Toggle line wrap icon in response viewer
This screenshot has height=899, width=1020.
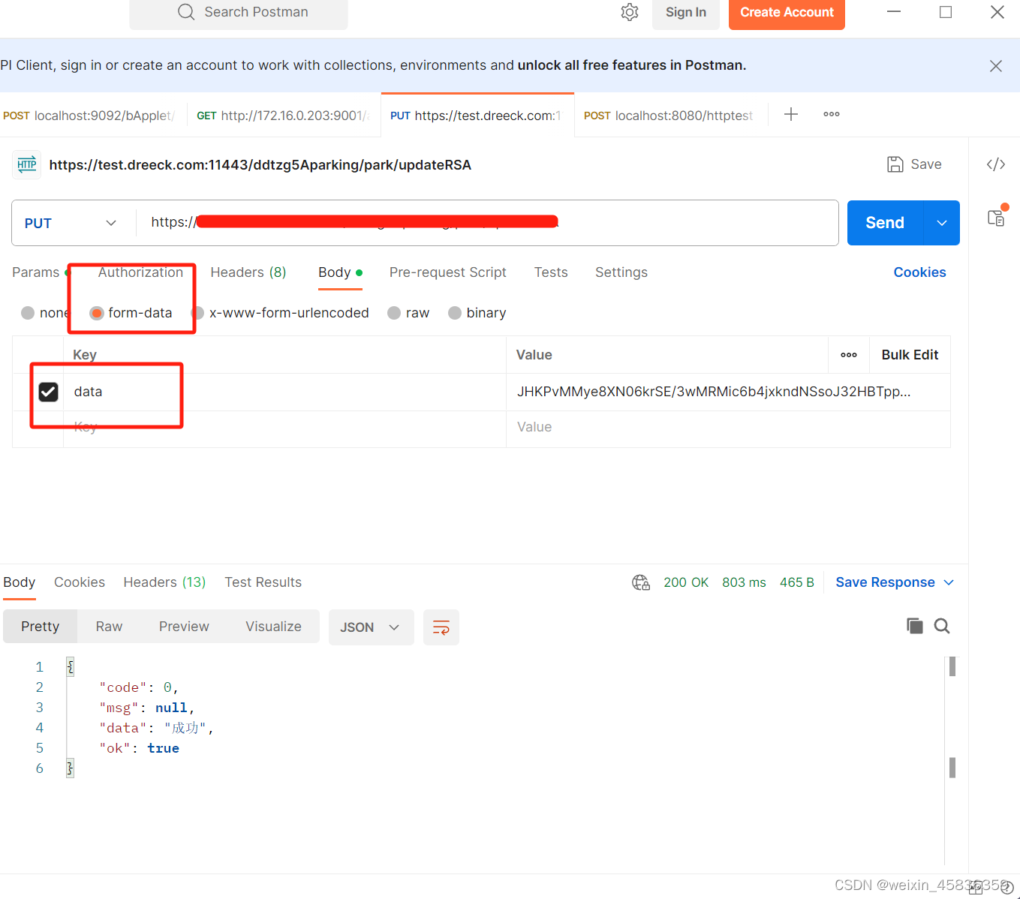[441, 627]
